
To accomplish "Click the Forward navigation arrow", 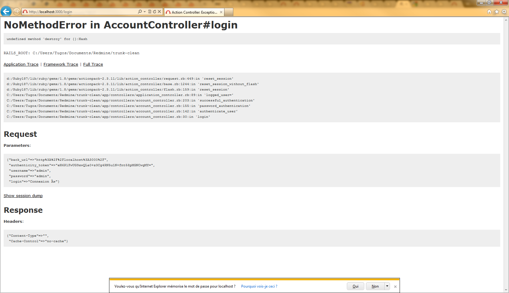I will click(17, 12).
